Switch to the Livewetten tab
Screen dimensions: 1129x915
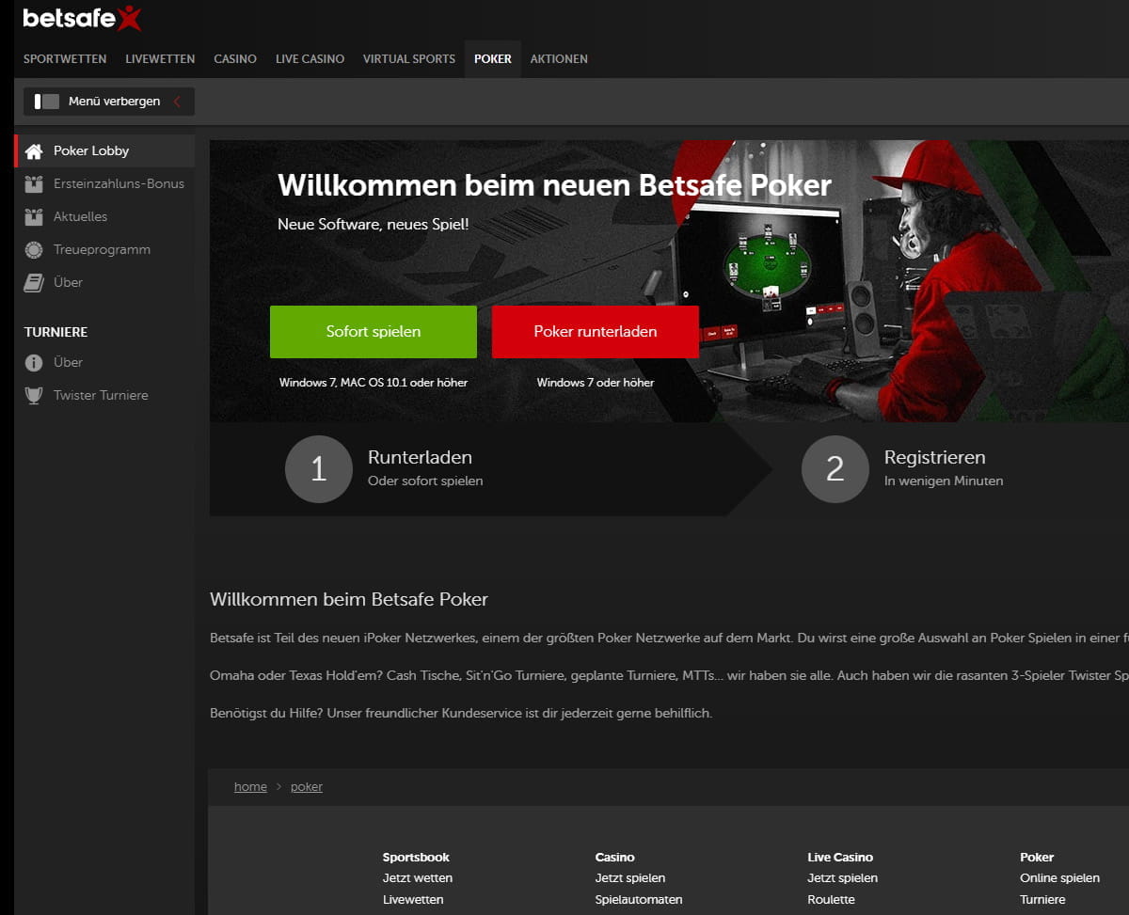pos(160,58)
